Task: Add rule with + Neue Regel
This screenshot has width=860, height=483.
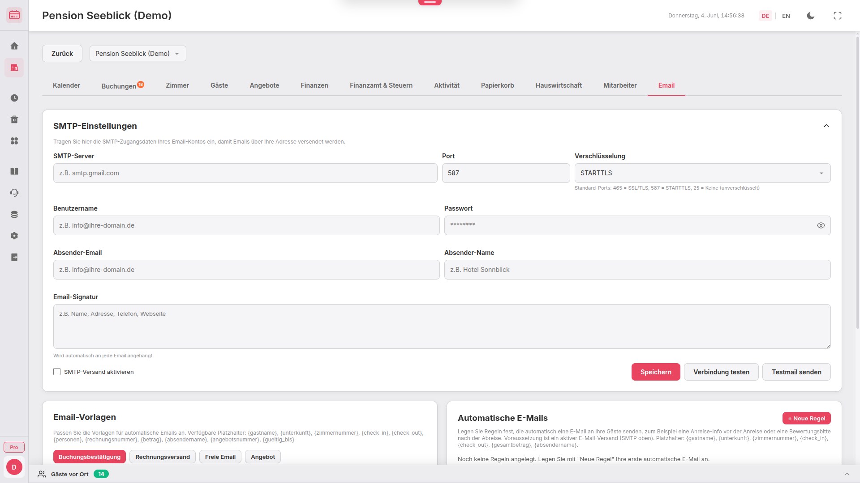Action: click(x=807, y=419)
